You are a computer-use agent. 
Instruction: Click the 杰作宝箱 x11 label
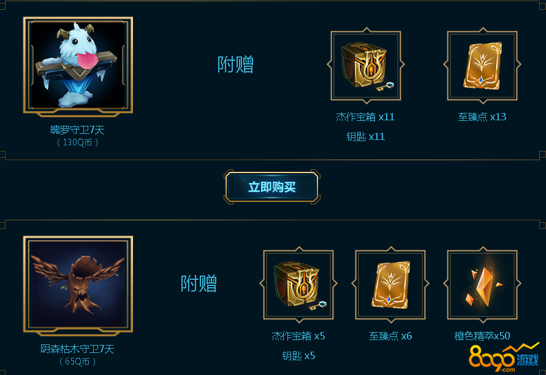(x=365, y=117)
